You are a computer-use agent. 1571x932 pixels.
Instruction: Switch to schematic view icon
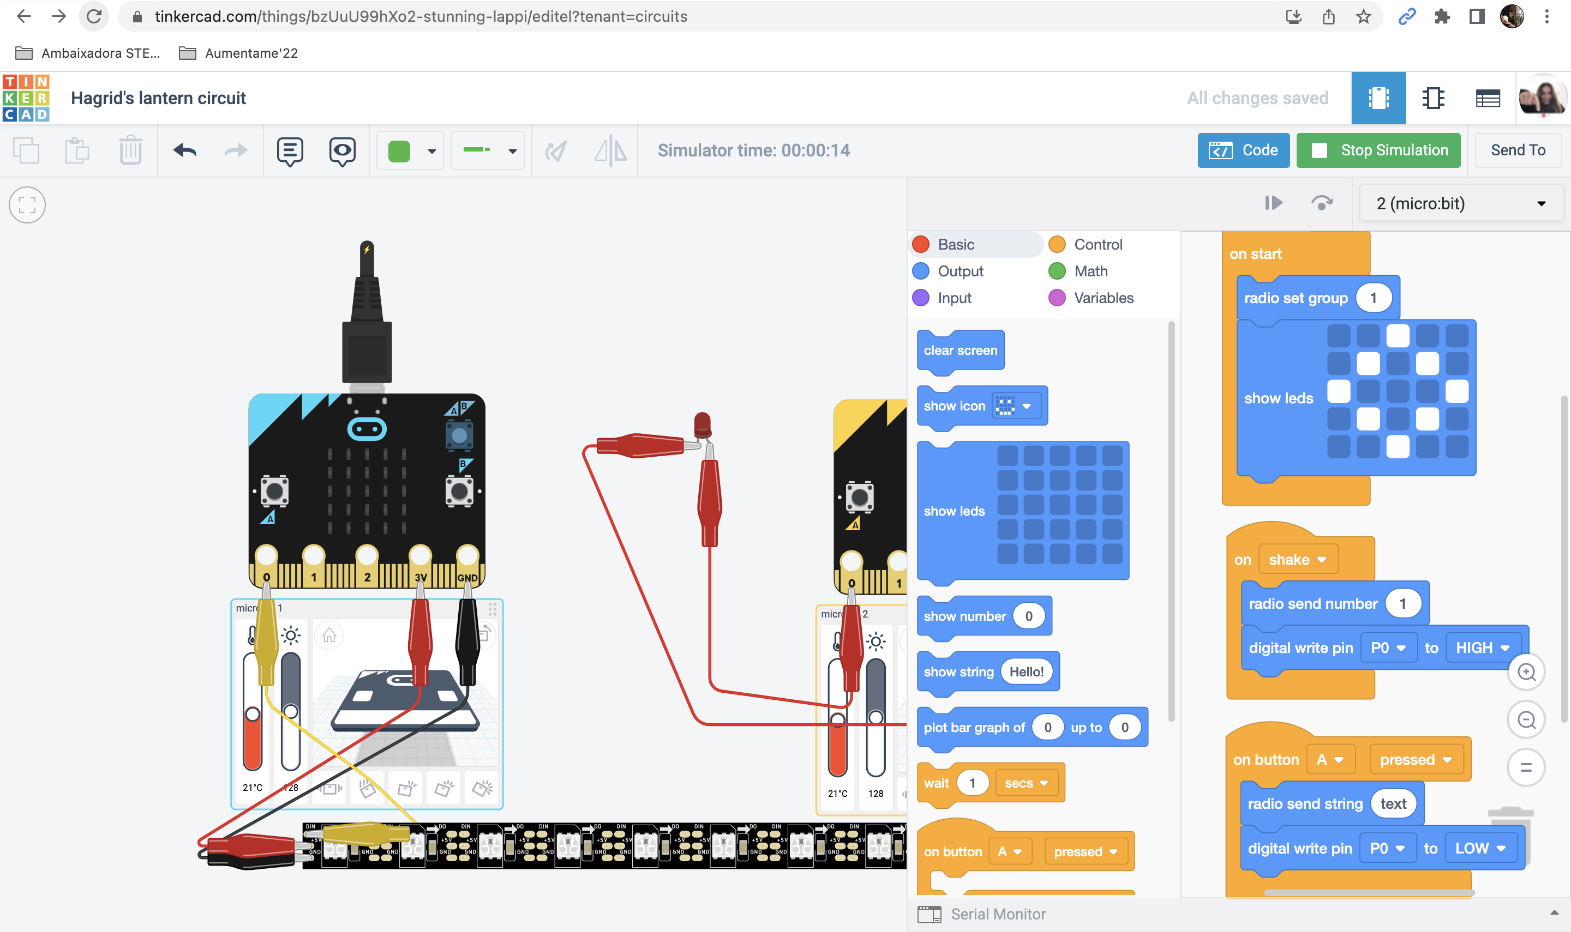pos(1433,99)
